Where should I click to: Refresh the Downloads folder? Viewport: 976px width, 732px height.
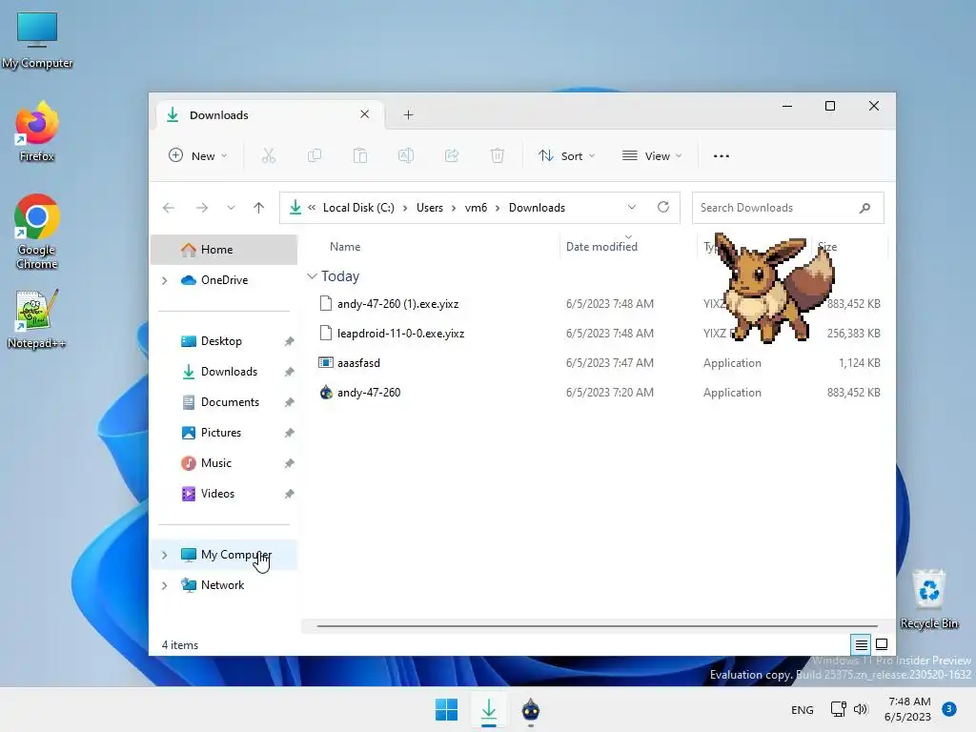point(663,207)
